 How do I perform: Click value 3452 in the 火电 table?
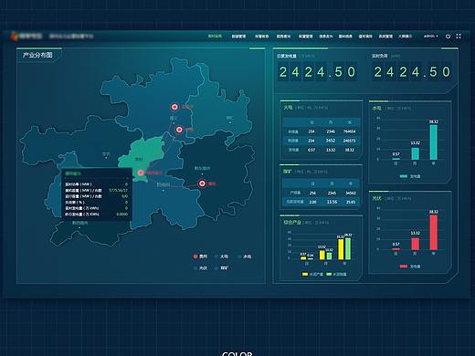[331, 141]
